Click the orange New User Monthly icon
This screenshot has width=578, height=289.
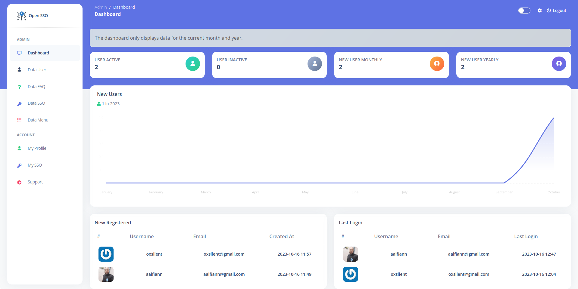437,64
